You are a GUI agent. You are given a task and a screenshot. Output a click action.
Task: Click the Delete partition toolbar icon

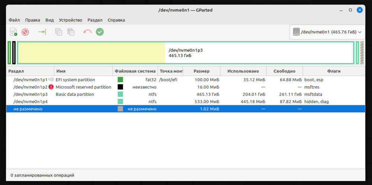point(25,32)
